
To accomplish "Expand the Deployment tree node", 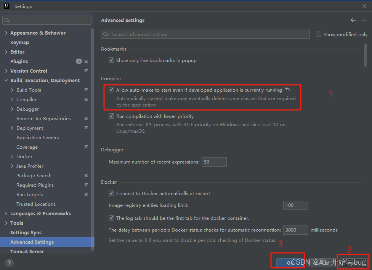I will coord(12,128).
